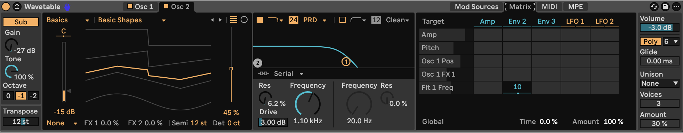Open oscillator effect None dropdown
This screenshot has height=133, width=683.
(62, 123)
